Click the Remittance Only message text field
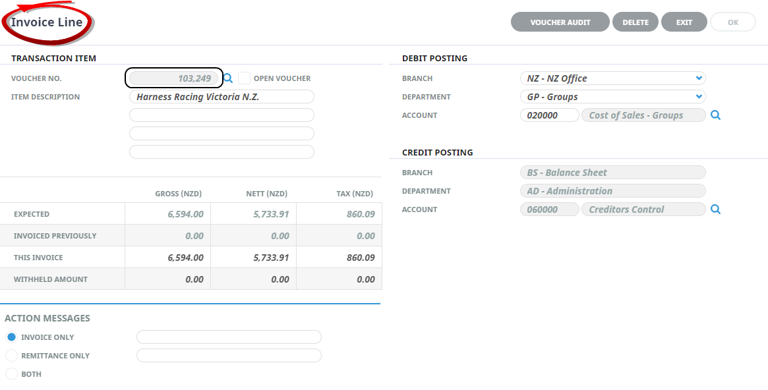This screenshot has width=768, height=390. pos(229,356)
